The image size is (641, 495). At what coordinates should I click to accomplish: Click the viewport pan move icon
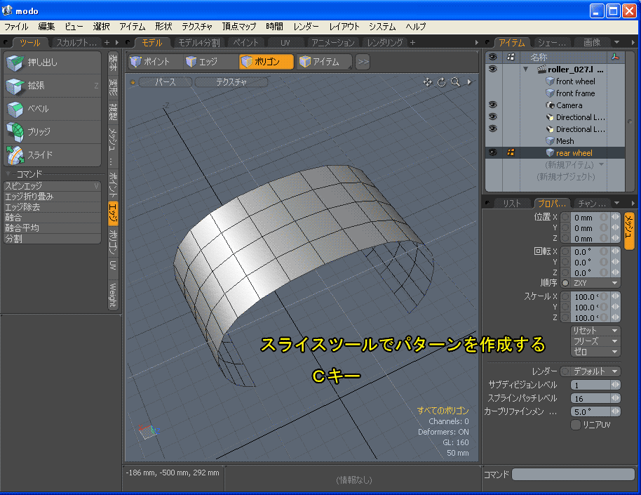pyautogui.click(x=428, y=82)
